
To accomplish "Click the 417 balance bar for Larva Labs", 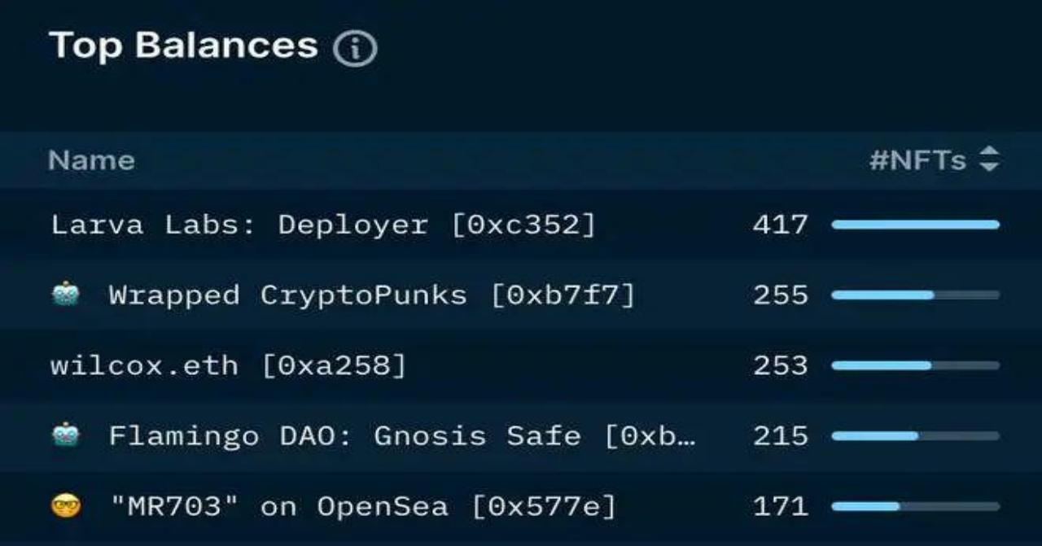I will coord(915,225).
